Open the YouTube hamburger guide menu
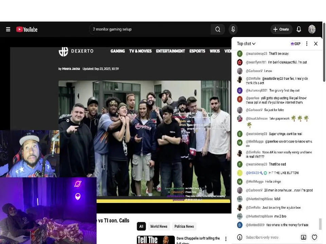The height and width of the screenshot is (244, 326). (x=8, y=29)
